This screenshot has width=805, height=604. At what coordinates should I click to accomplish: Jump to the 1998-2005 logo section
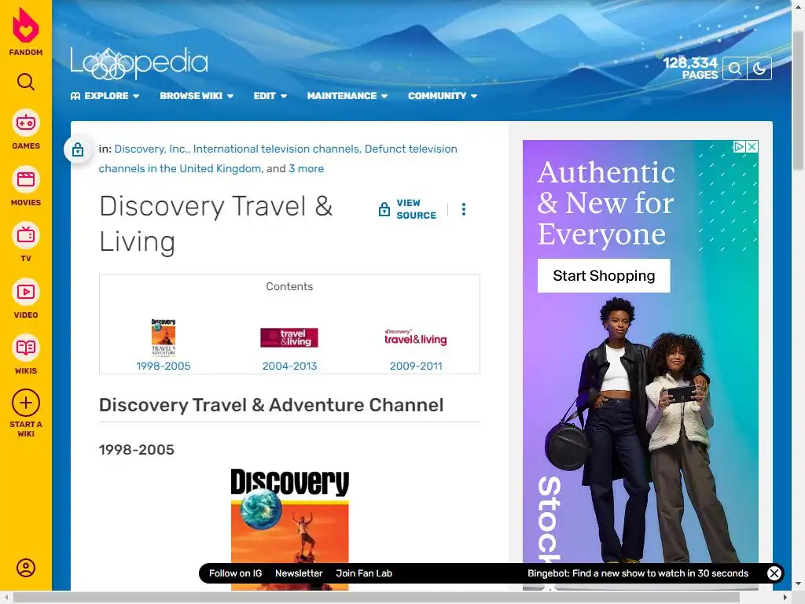(164, 366)
